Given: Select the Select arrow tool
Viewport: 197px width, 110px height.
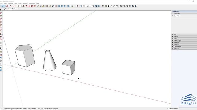Looking at the screenshot, I should point(2,6).
